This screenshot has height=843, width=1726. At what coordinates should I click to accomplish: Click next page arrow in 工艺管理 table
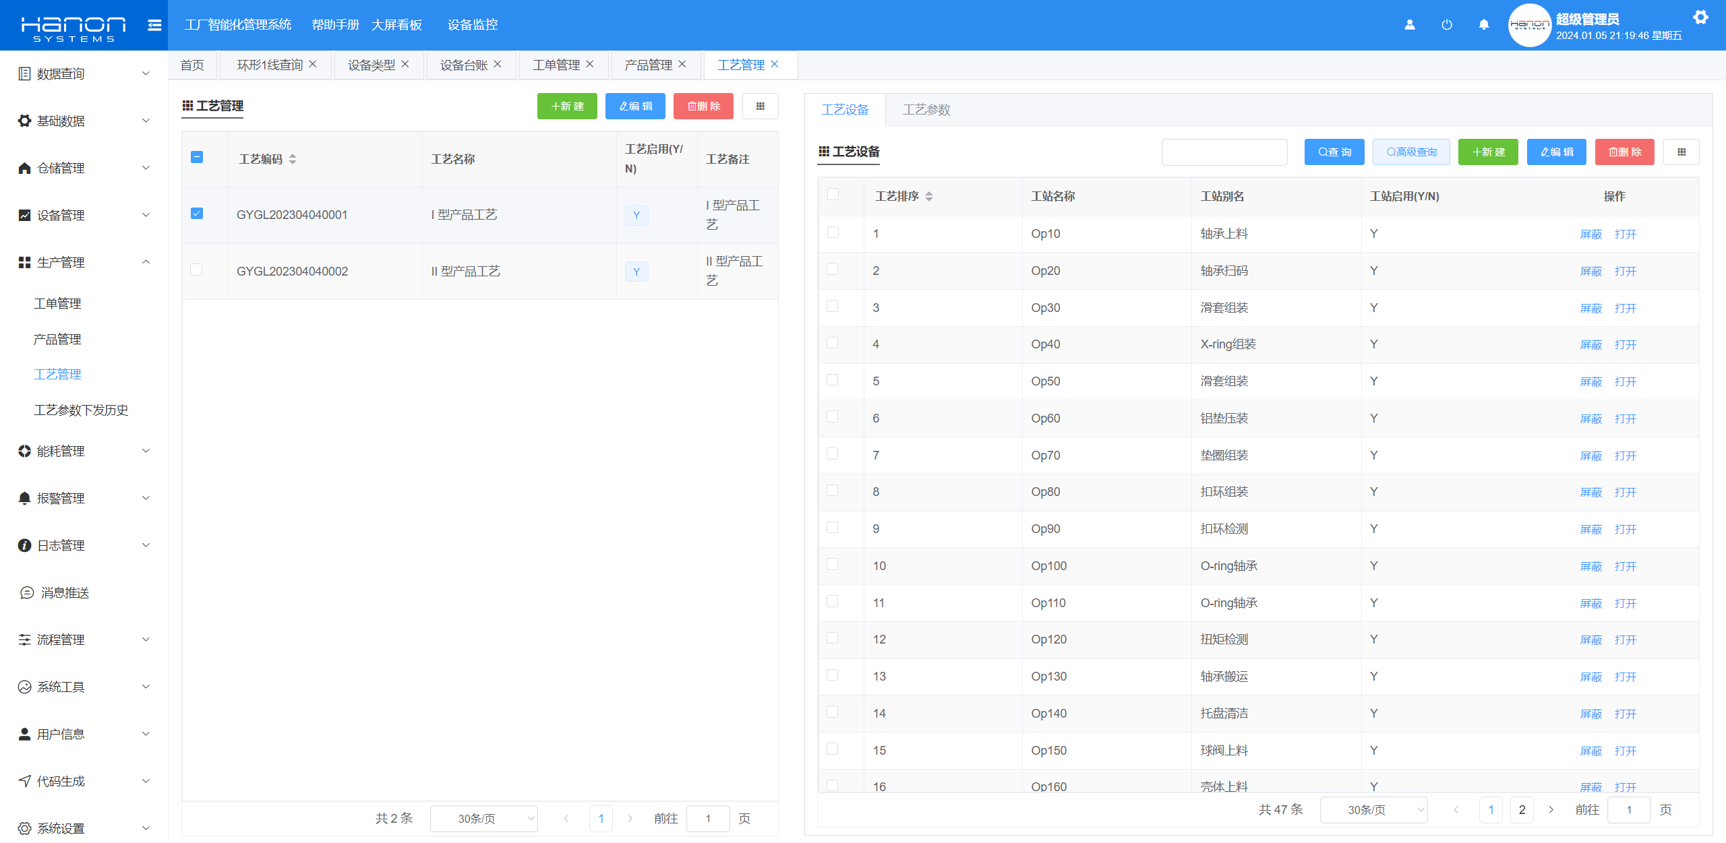(x=630, y=818)
